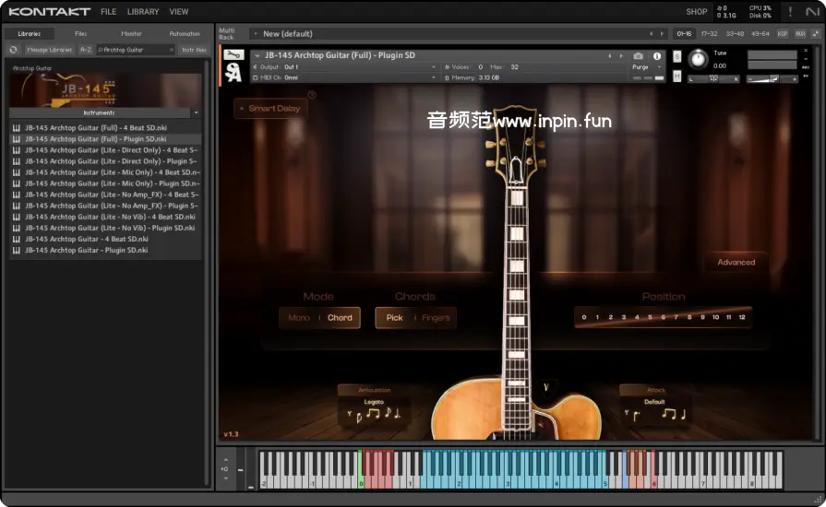The height and width of the screenshot is (507, 826).
Task: Click the Native Instruments logo icon
Action: coord(812,12)
